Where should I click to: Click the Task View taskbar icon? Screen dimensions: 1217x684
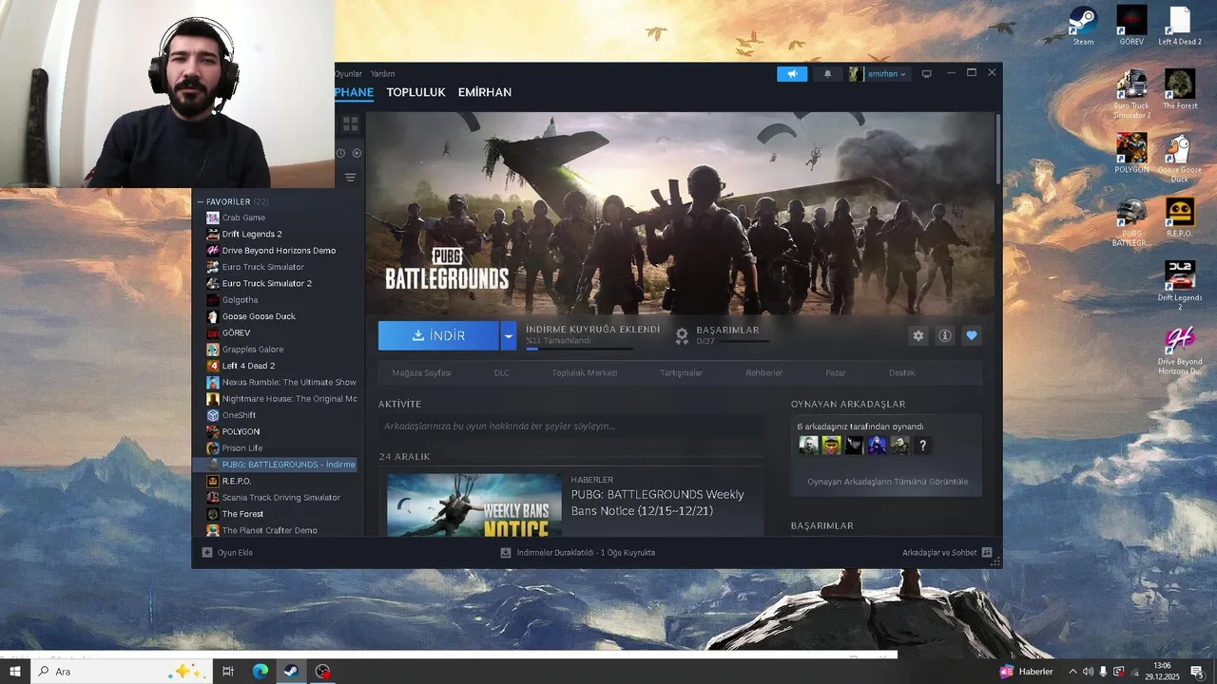tap(228, 671)
